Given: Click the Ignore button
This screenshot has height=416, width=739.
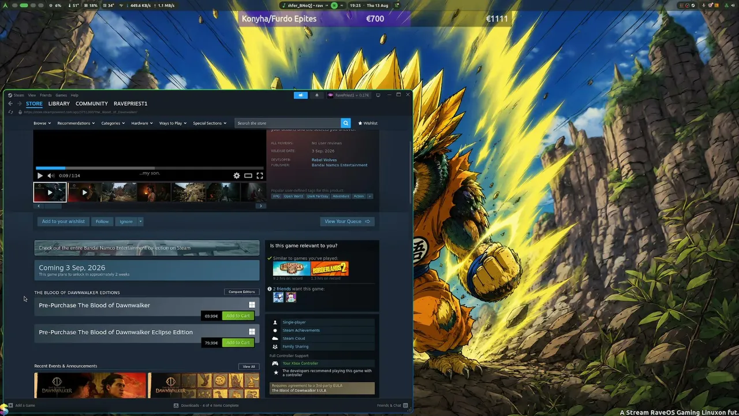Looking at the screenshot, I should point(126,221).
